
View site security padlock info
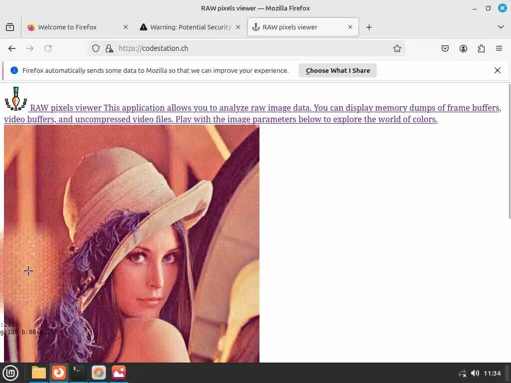109,48
